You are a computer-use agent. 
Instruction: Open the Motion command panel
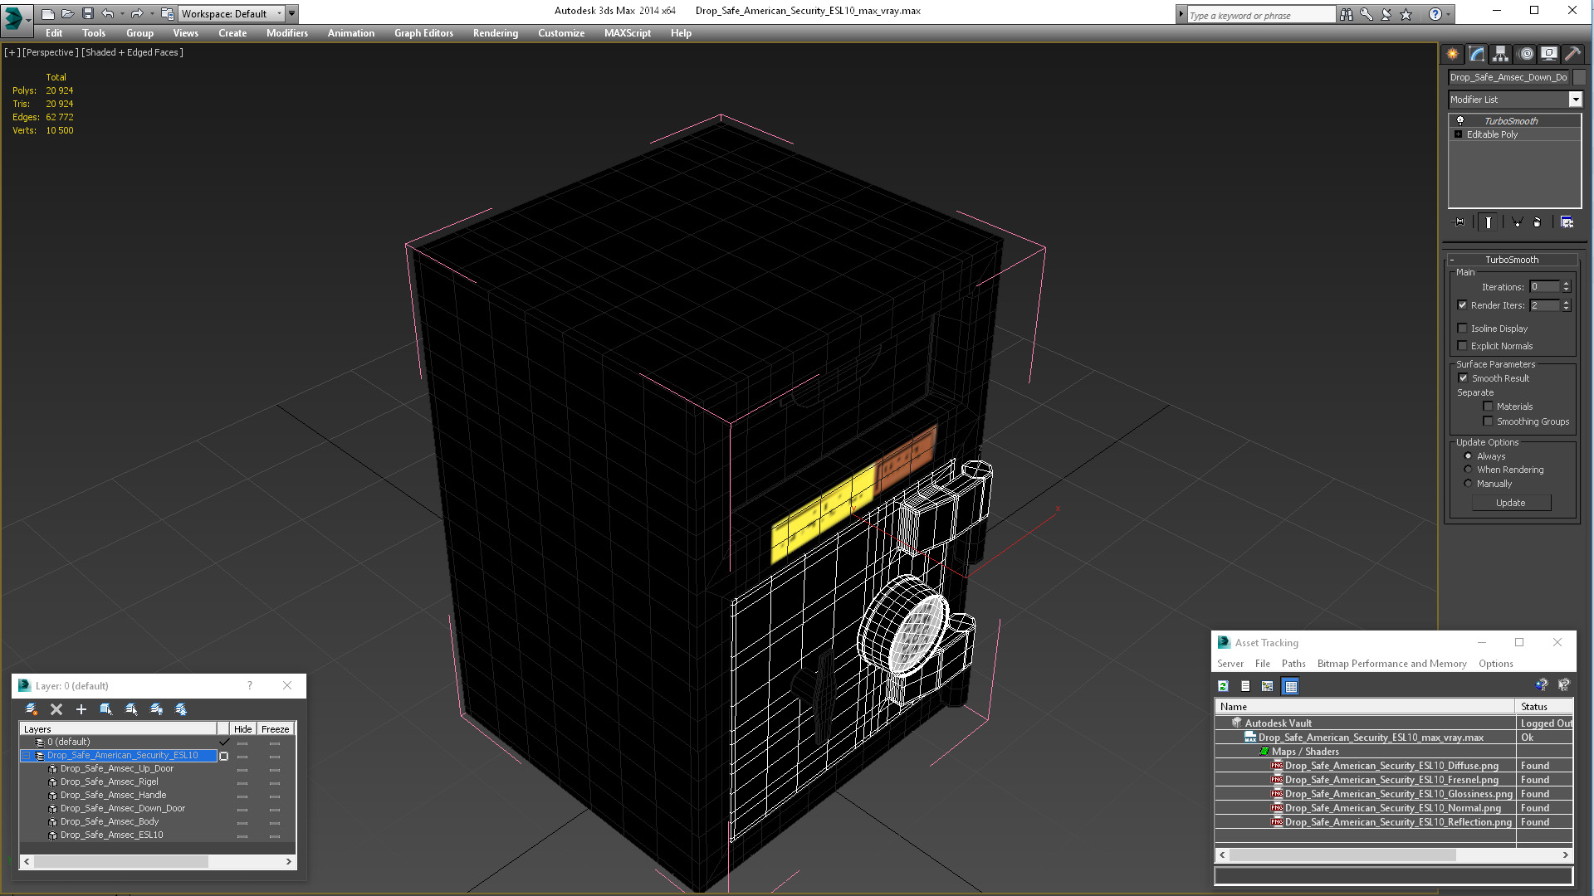(1525, 54)
